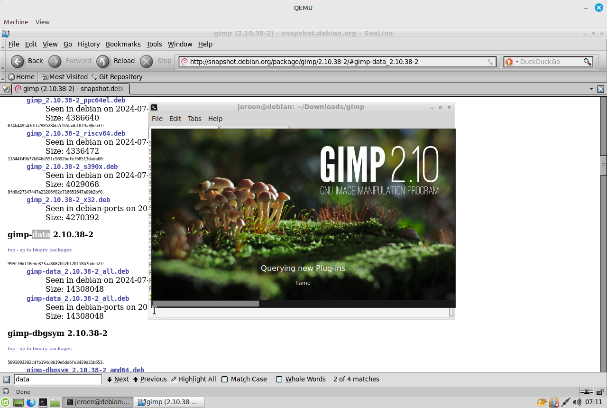Click the '2 of 4 matches' find status text
This screenshot has height=408, width=607.
pyautogui.click(x=356, y=379)
